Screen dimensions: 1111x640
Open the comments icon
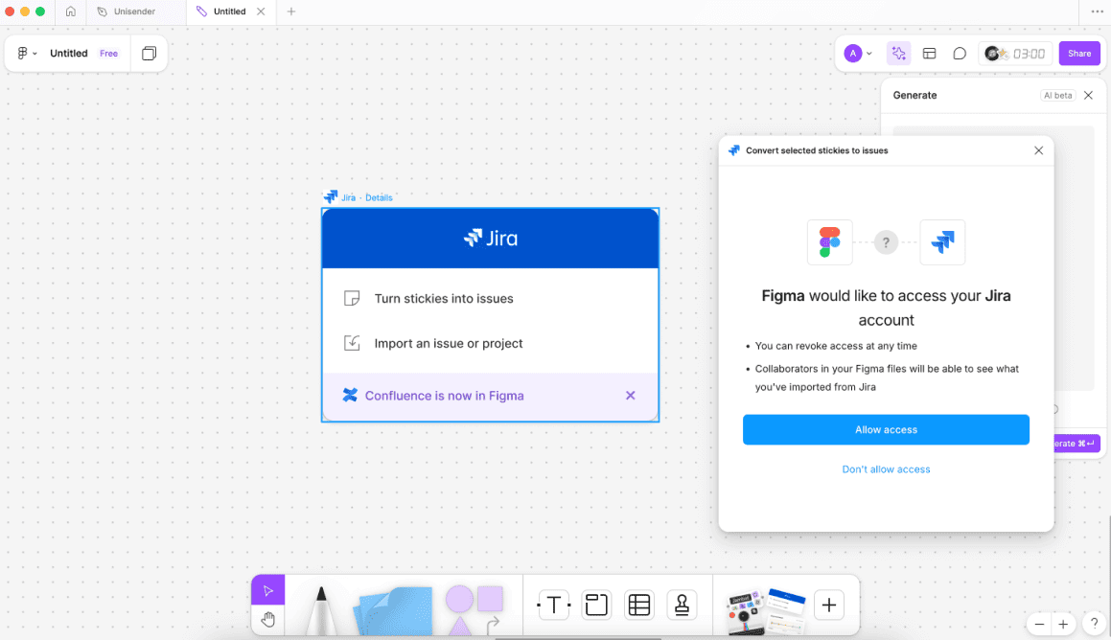click(960, 53)
